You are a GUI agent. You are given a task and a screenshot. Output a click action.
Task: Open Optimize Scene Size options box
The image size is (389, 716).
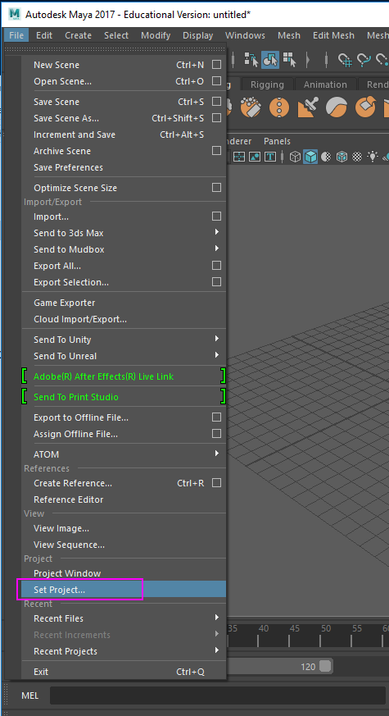217,188
